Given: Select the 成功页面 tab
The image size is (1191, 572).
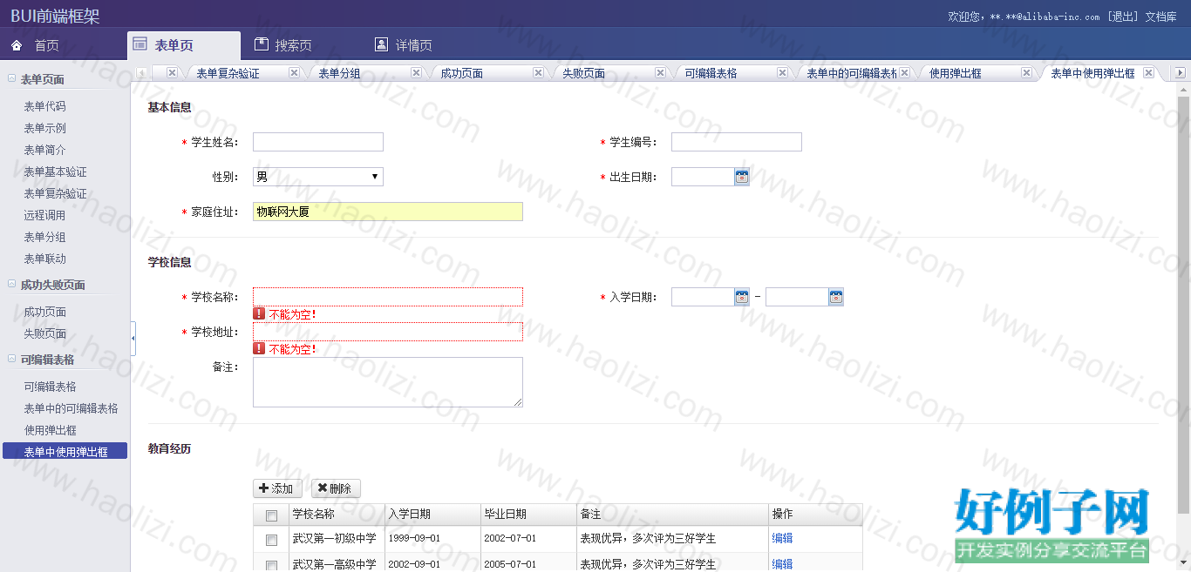Looking at the screenshot, I should pyautogui.click(x=462, y=73).
